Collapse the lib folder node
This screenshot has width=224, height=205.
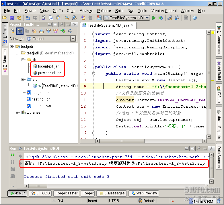23,60
